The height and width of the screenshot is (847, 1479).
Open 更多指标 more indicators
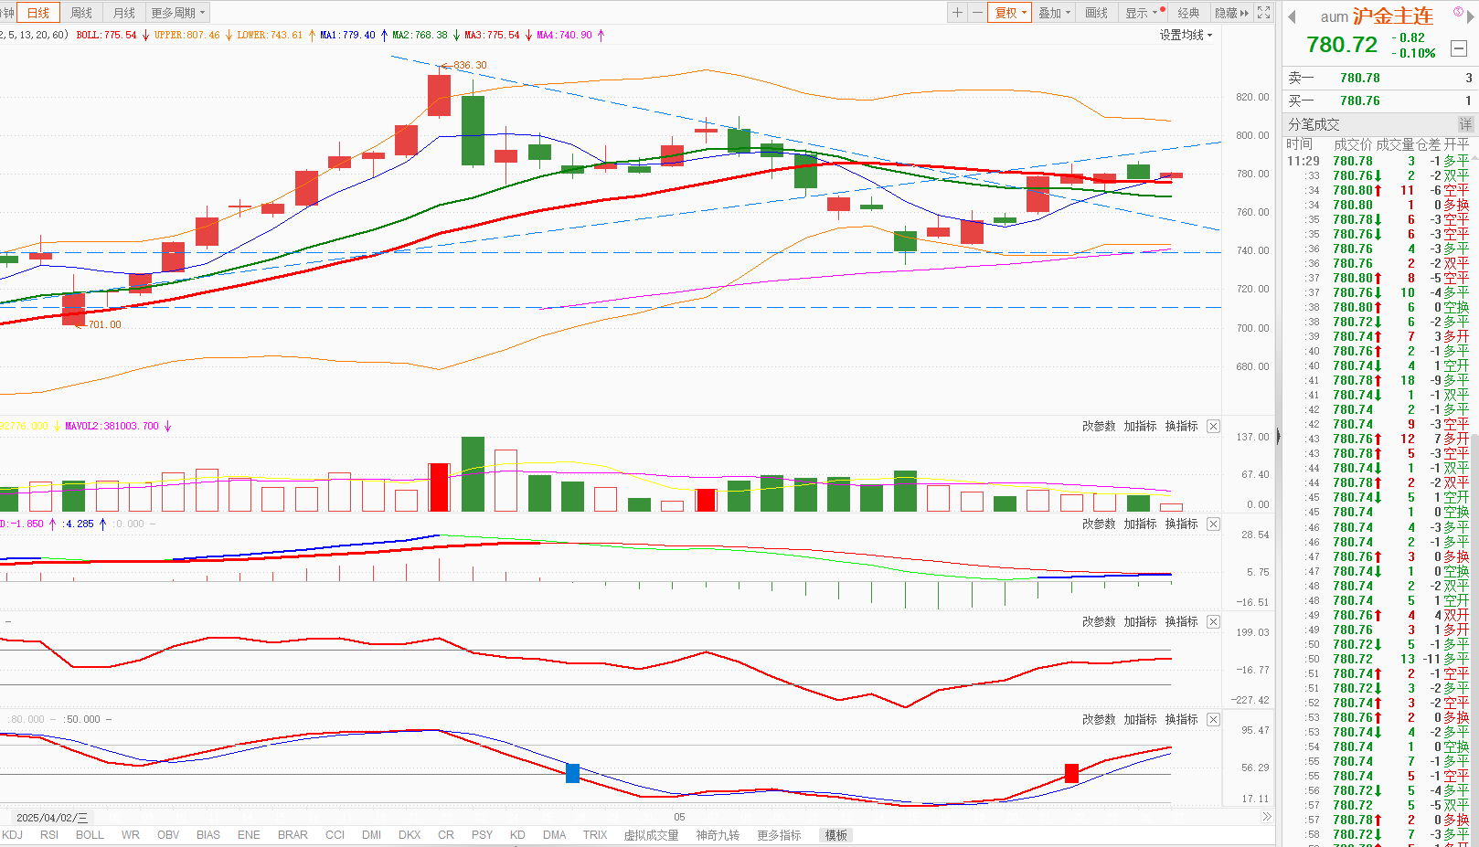[779, 835]
